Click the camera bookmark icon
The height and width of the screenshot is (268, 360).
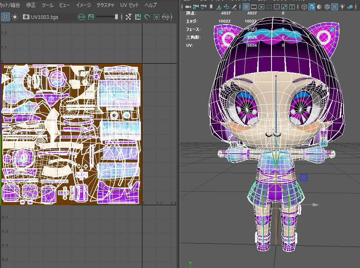pyautogui.click(x=211, y=7)
